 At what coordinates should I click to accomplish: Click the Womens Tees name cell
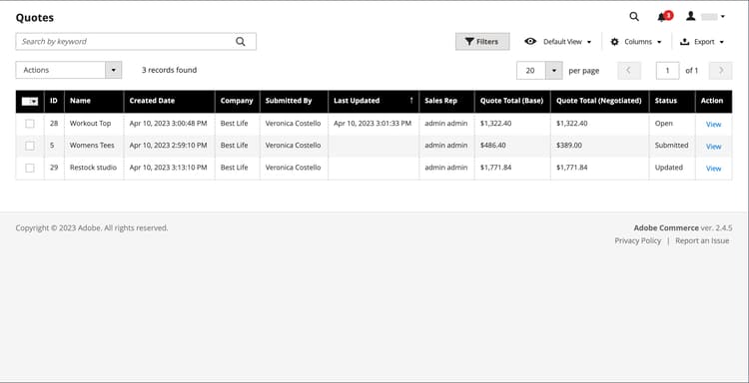click(94, 146)
